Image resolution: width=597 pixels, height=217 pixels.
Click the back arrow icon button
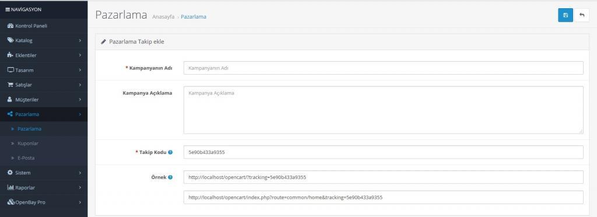pos(582,15)
